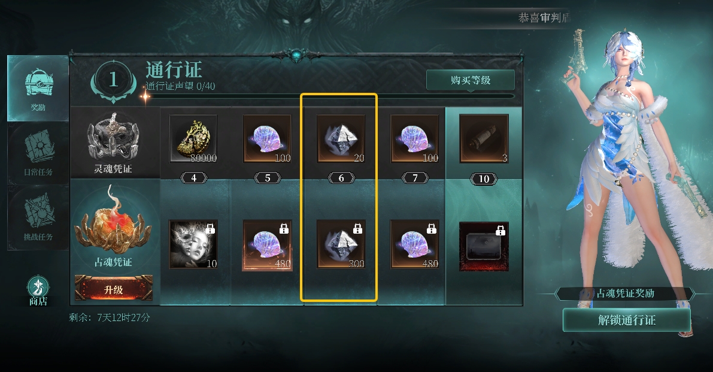713x372 pixels.
Task: Select the locked crystal reward worth 300
Action: (341, 244)
